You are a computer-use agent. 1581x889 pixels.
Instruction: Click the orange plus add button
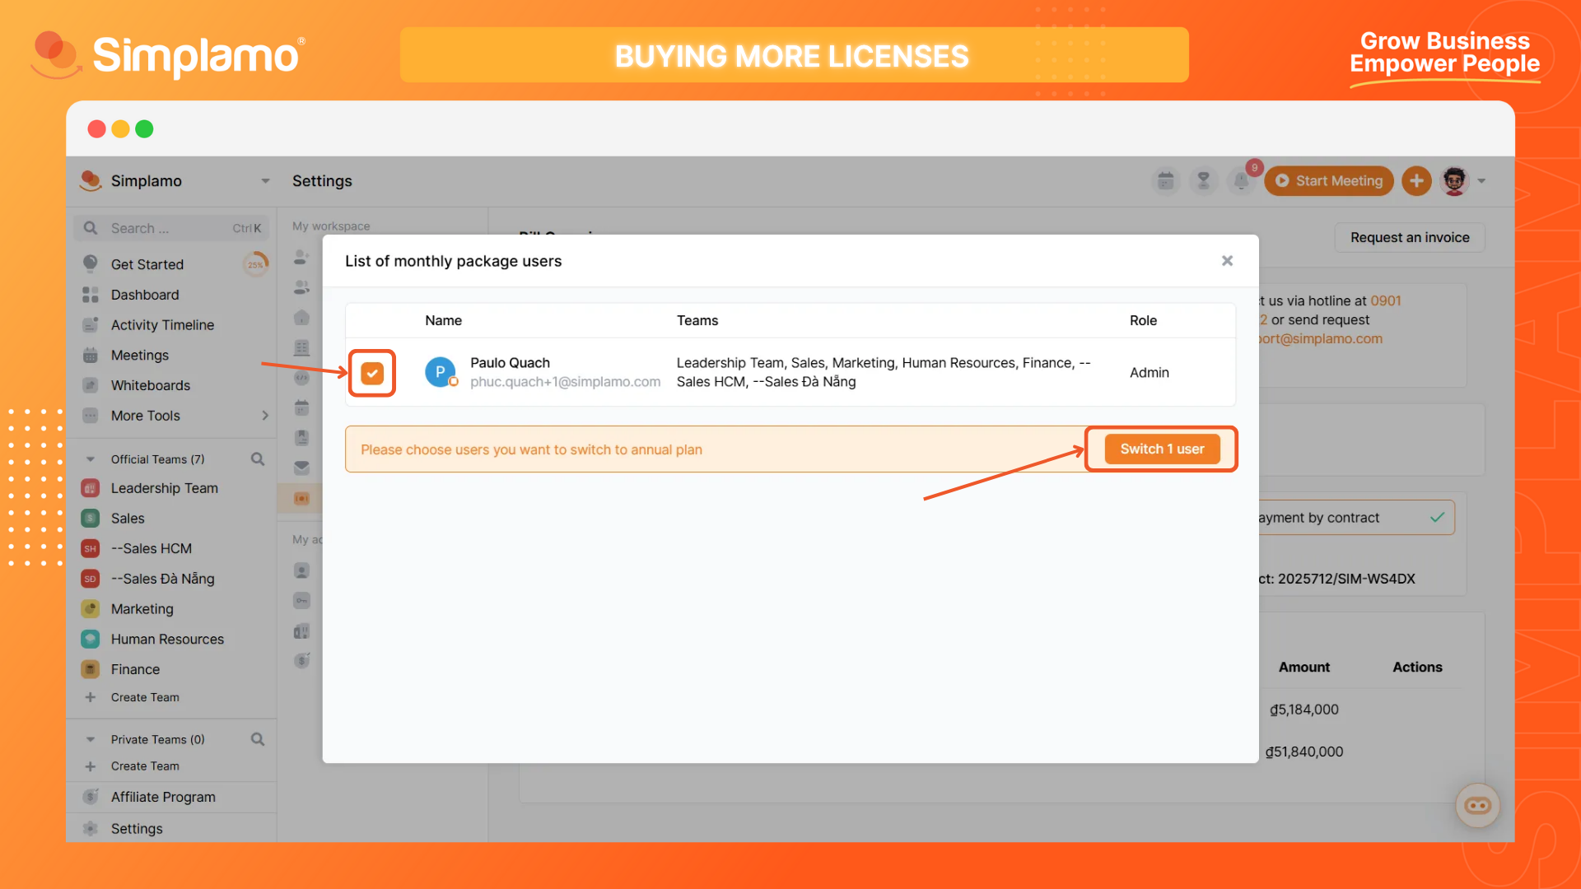pos(1416,181)
